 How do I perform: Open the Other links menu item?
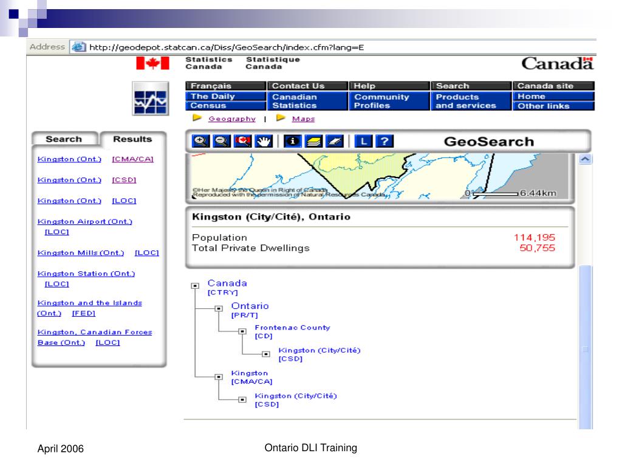(553, 106)
